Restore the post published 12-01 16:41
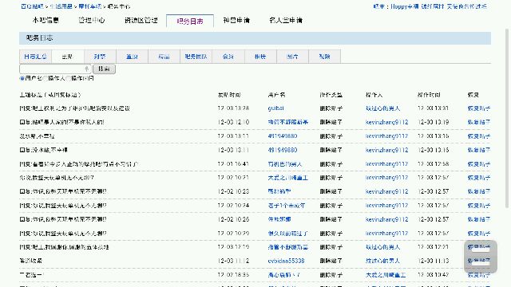Image resolution: width=511 pixels, height=287 pixels. pos(479,164)
